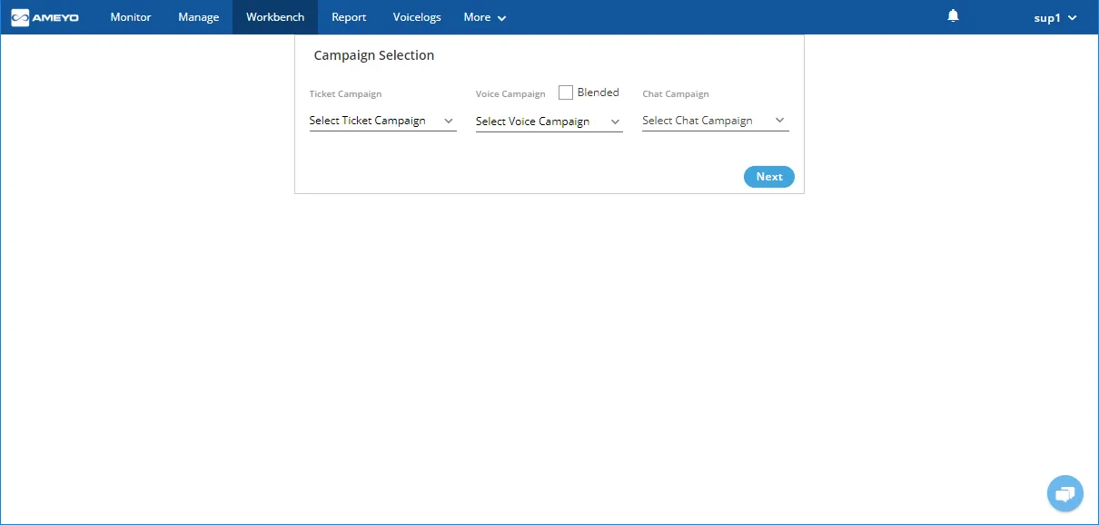Click the Campaign Selection heading
Viewport: 1099px width, 525px height.
pos(374,55)
